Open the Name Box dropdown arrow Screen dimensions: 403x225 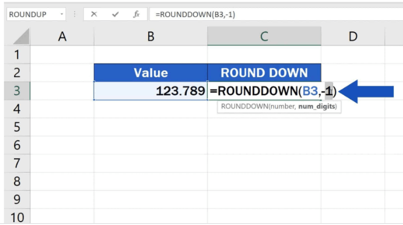(62, 14)
